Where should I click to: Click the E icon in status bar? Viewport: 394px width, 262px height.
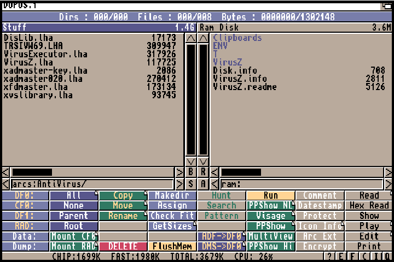[x=341, y=257]
